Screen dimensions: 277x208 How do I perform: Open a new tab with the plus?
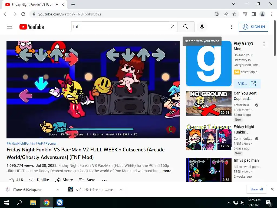(73, 5)
